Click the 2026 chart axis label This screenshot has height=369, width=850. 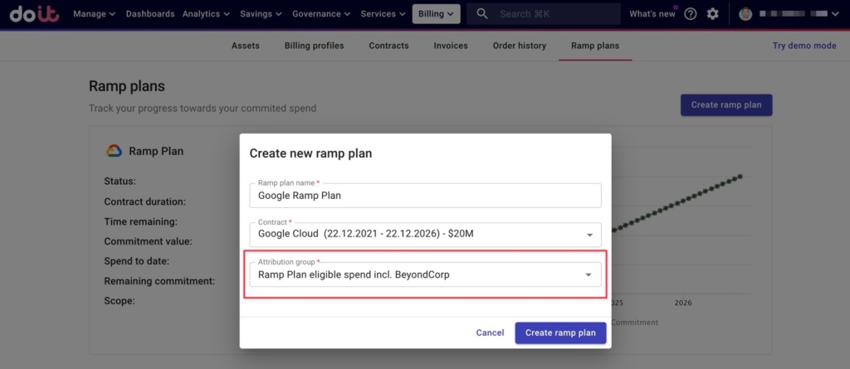coord(683,303)
